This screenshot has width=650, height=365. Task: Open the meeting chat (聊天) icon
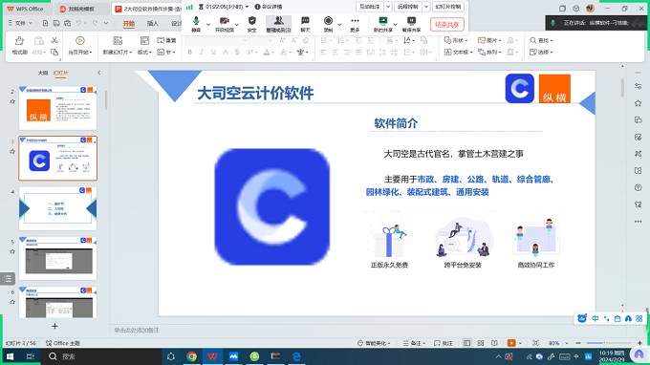click(305, 24)
